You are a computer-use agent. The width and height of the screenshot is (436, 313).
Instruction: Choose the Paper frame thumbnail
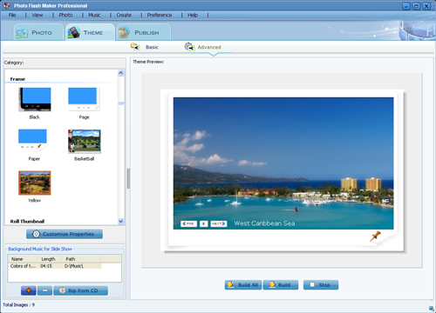tap(32, 140)
